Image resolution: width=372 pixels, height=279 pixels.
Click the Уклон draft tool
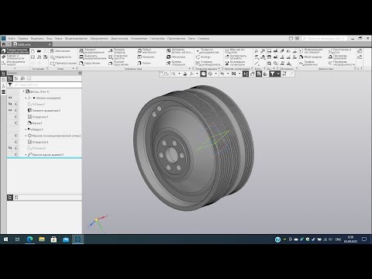click(144, 63)
